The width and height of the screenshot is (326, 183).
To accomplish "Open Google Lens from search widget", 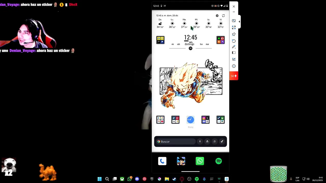I will click(x=215, y=142).
